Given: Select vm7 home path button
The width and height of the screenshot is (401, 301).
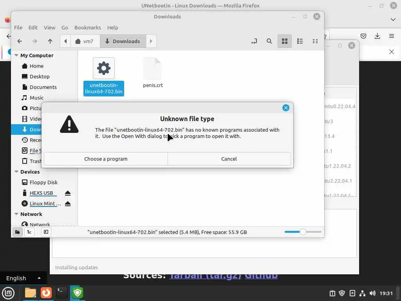Looking at the screenshot, I should pyautogui.click(x=85, y=41).
